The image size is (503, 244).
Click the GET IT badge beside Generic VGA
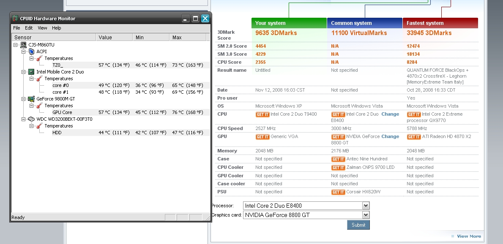point(262,137)
